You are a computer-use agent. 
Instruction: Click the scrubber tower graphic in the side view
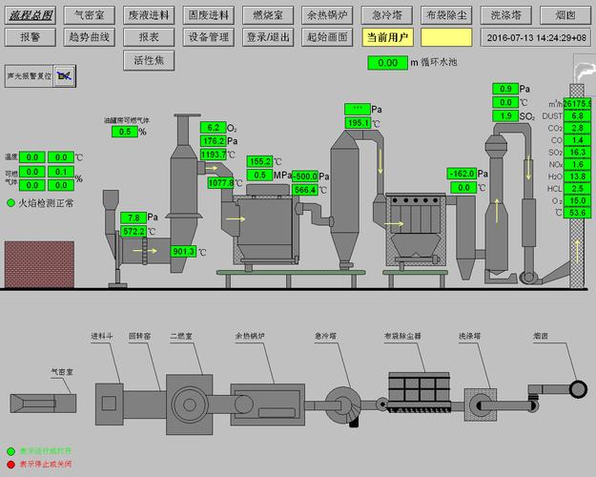click(496, 205)
